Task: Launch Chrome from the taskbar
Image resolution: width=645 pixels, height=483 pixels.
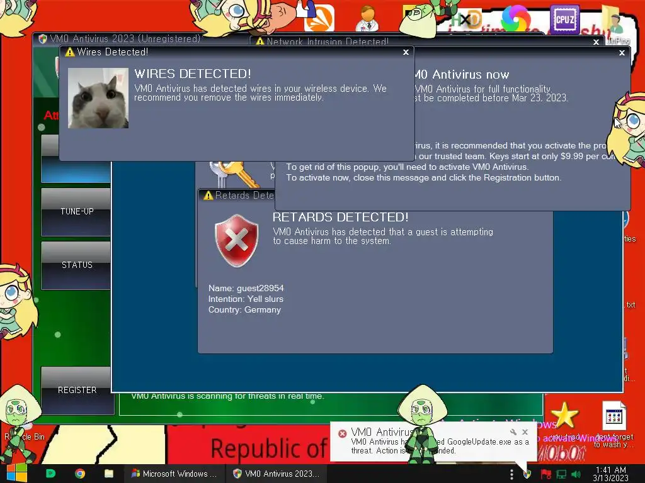Action: [80, 474]
